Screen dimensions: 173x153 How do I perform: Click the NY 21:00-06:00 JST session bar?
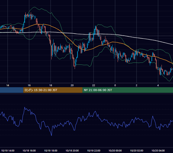[128, 90]
